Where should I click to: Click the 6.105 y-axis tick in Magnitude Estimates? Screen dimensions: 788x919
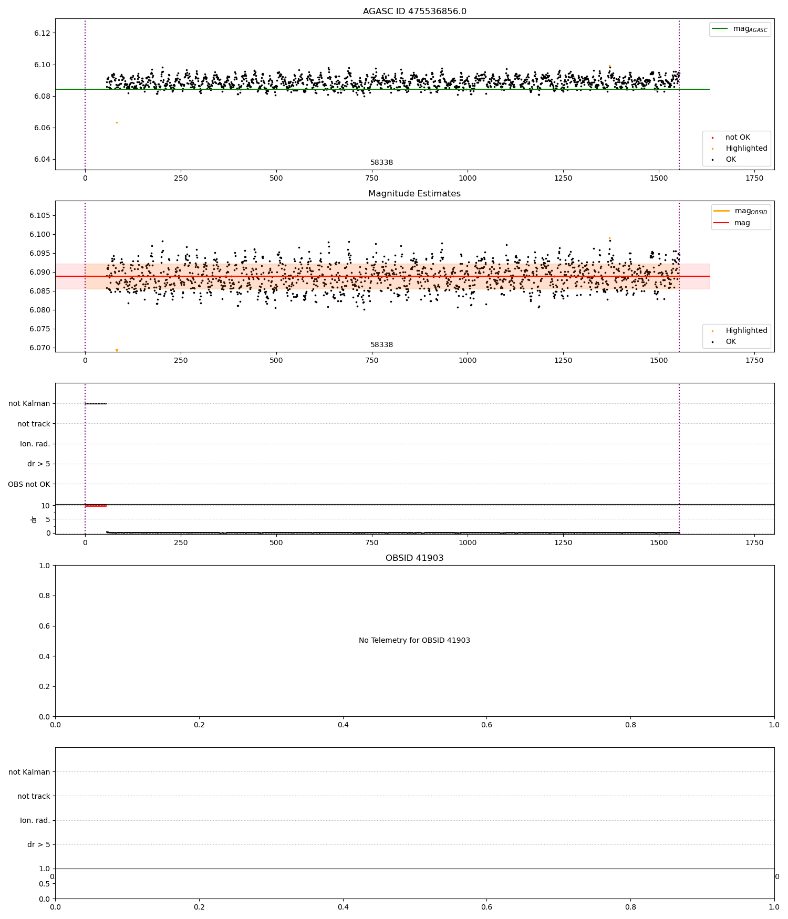pos(39,216)
